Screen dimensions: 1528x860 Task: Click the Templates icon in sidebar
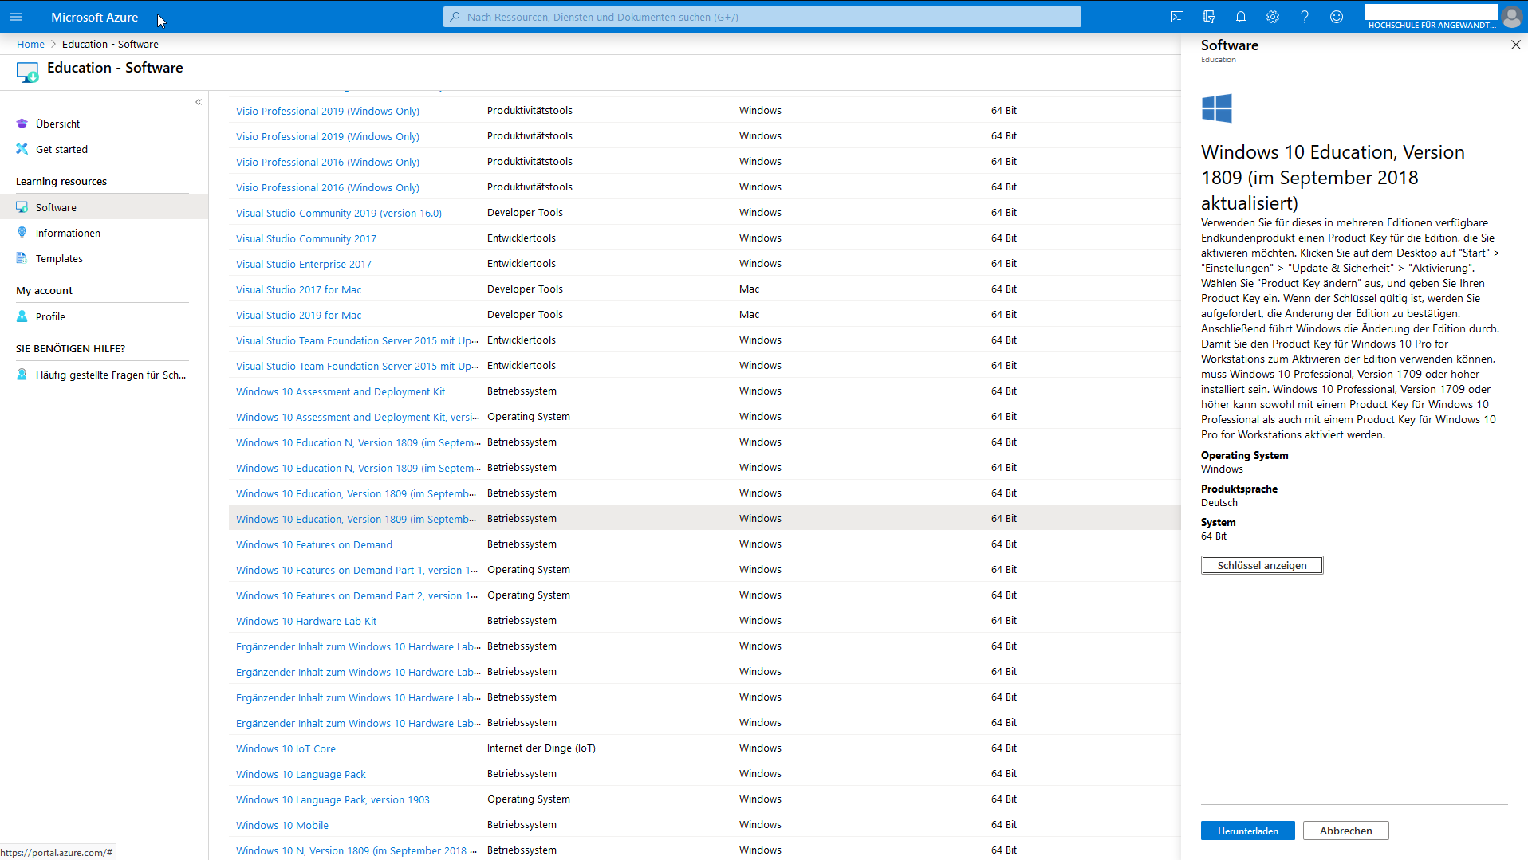click(x=22, y=258)
